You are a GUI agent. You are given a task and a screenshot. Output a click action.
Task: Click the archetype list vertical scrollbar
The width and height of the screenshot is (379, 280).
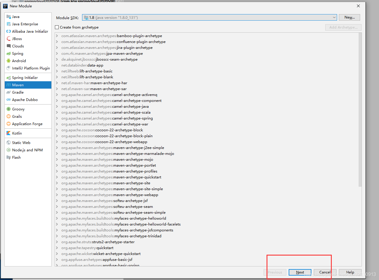point(360,110)
